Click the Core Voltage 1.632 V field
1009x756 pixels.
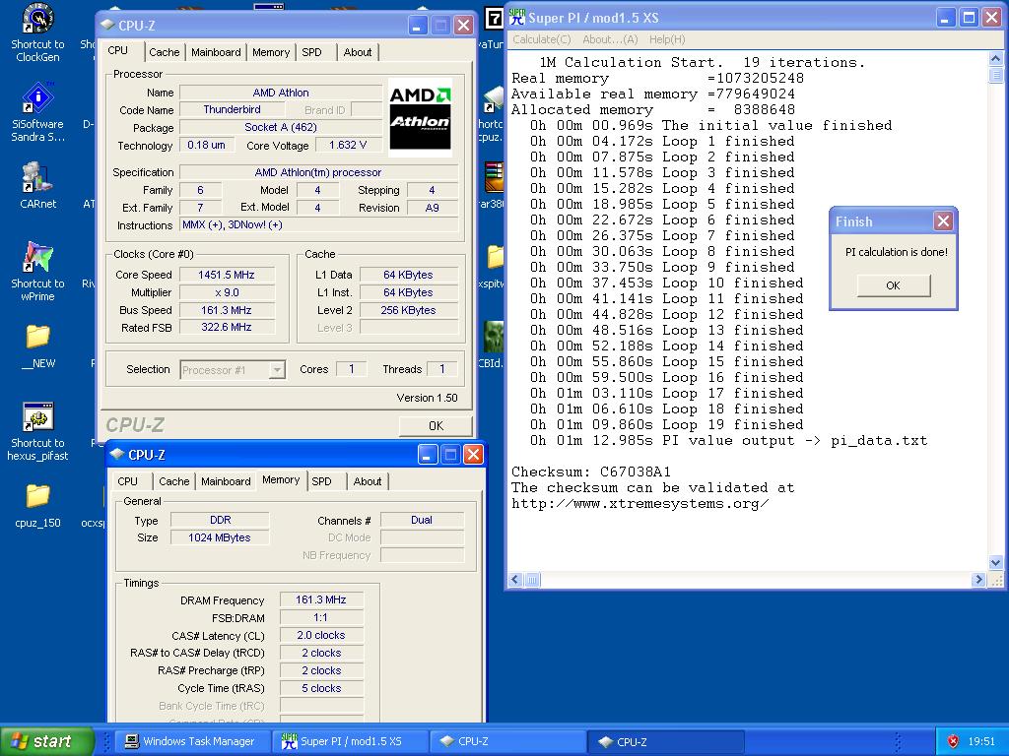348,146
